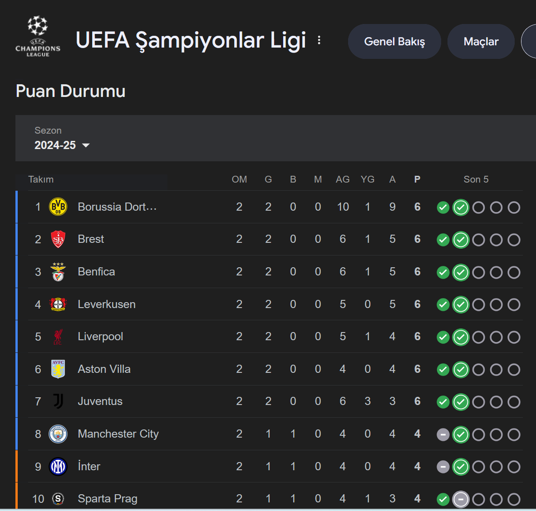Switch to the Genel Bakış tab
Screen dimensions: 536x511
[x=394, y=42]
